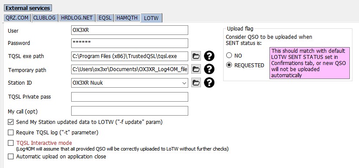
Task: Open the CLUBLOG tab
Action: (x=45, y=18)
